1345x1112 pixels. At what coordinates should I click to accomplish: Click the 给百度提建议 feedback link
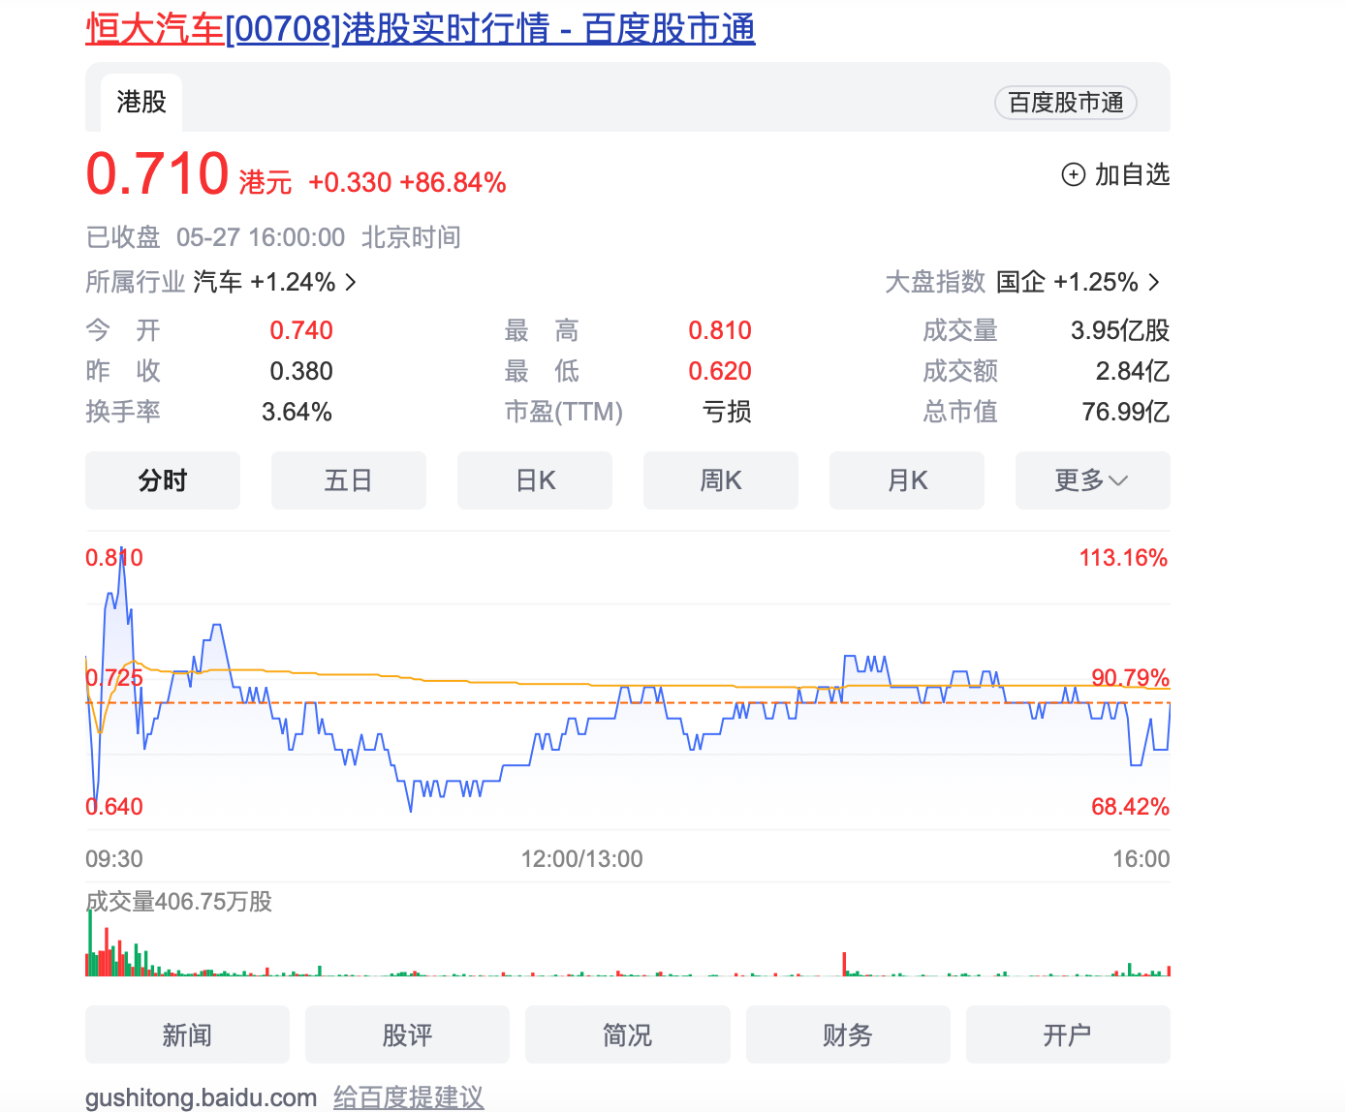click(x=408, y=1097)
